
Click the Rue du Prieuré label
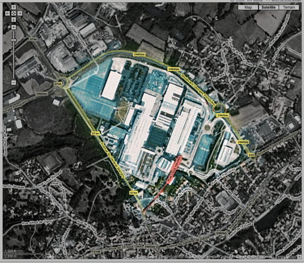[x=183, y=195]
